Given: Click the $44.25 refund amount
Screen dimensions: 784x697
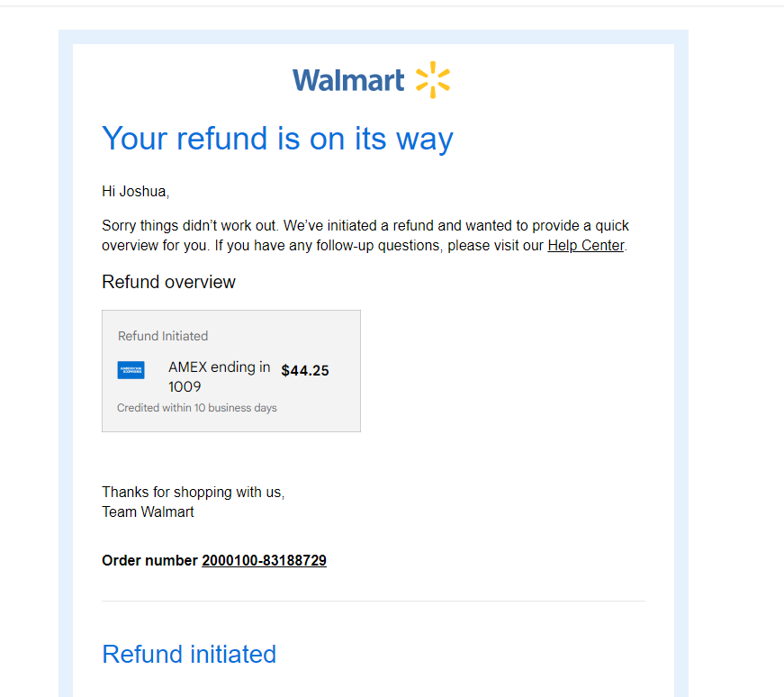Looking at the screenshot, I should click(x=305, y=371).
